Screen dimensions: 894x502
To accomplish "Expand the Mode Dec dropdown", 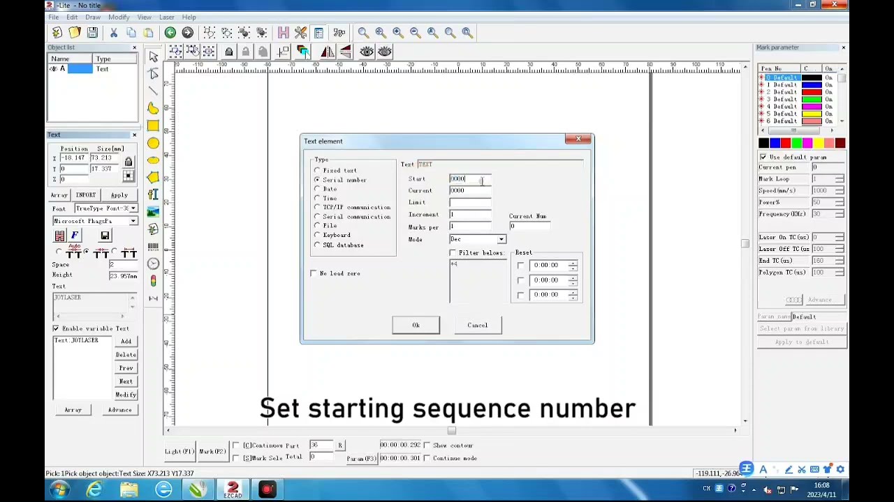I will click(x=501, y=239).
